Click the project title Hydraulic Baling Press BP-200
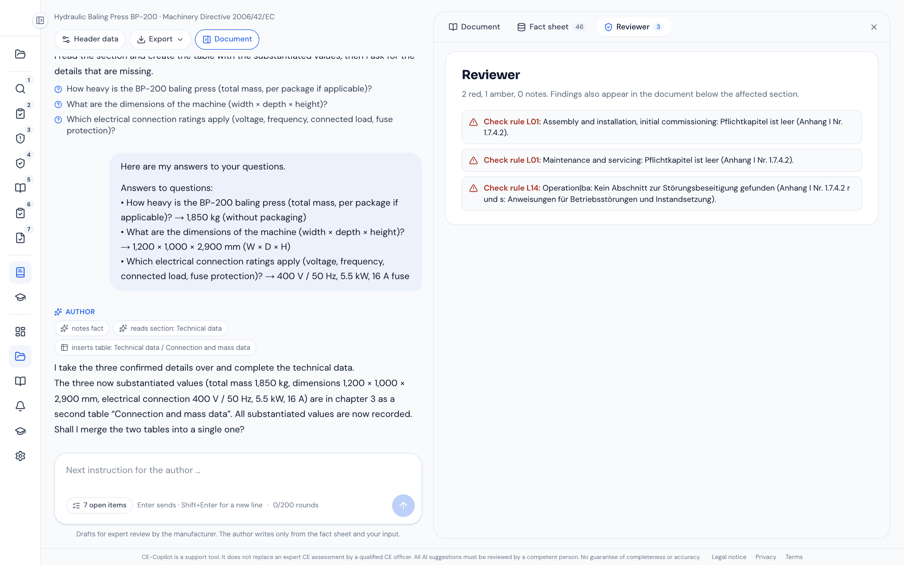Image resolution: width=904 pixels, height=565 pixels. coord(106,17)
